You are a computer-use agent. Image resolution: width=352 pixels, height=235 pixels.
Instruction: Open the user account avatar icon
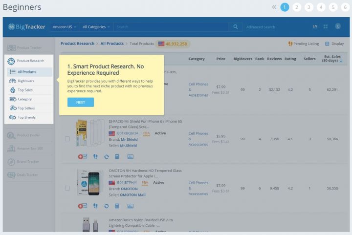(338, 26)
